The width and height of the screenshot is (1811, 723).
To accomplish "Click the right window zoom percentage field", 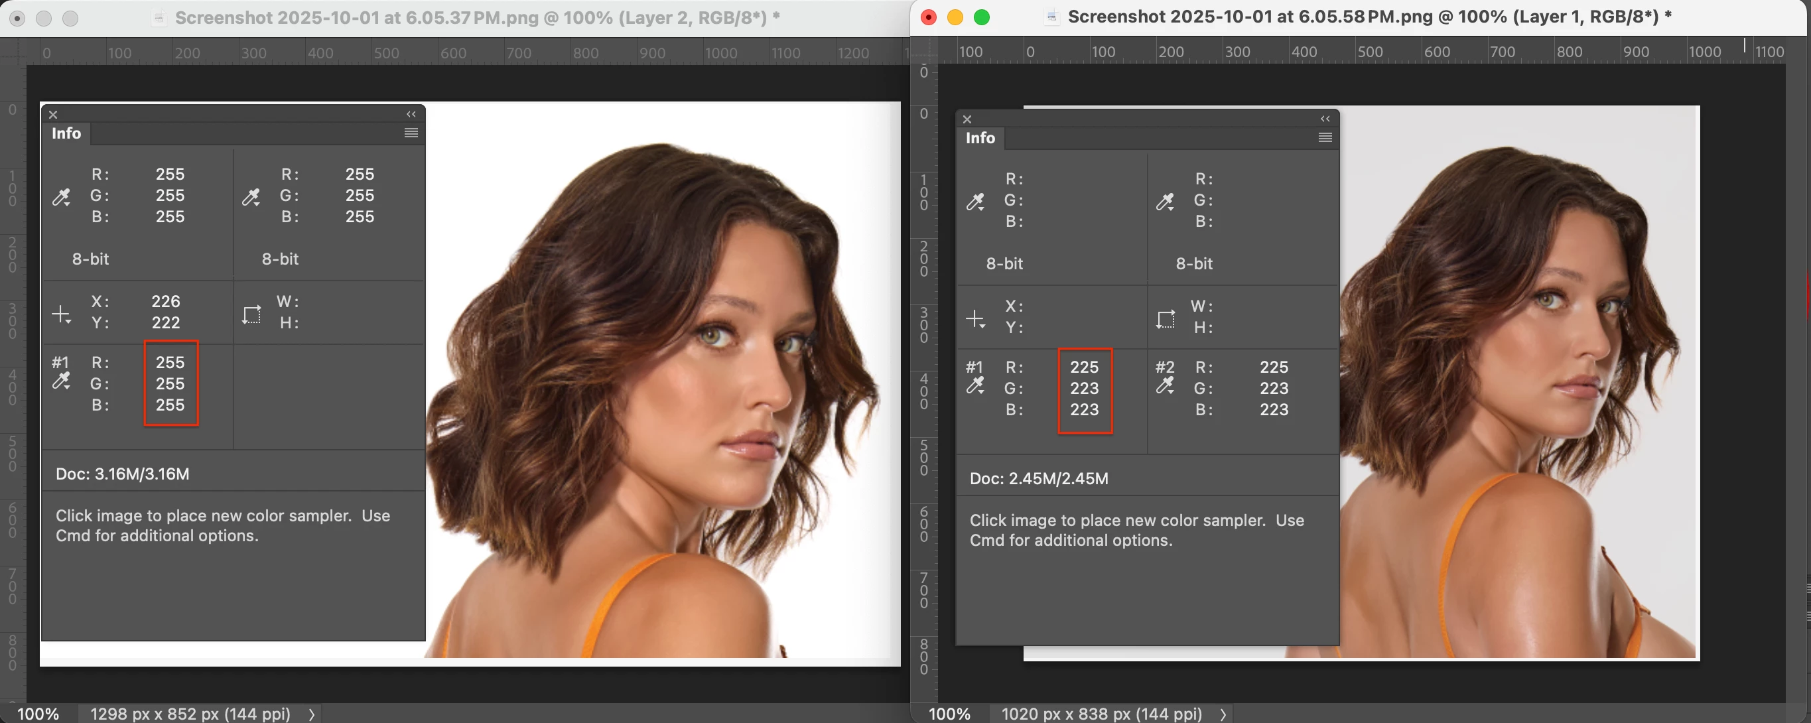I will [949, 714].
